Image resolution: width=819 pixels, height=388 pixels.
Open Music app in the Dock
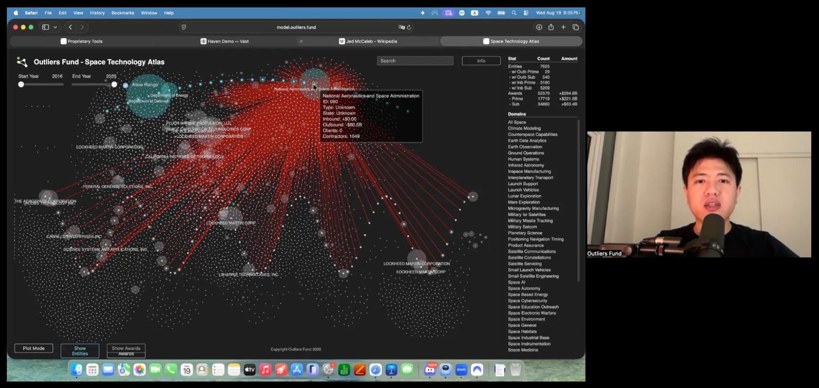265,370
